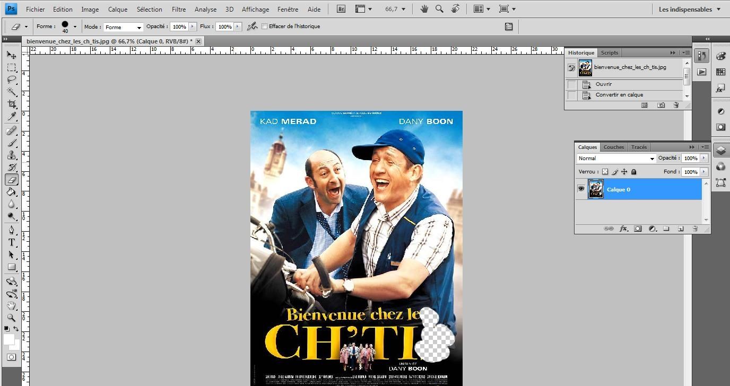The height and width of the screenshot is (386, 730).
Task: Select the 3D Rotate tool
Action: point(11,281)
